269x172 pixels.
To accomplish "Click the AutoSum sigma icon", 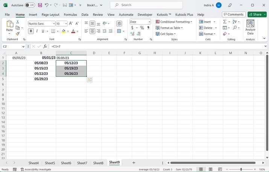I will (225, 22).
